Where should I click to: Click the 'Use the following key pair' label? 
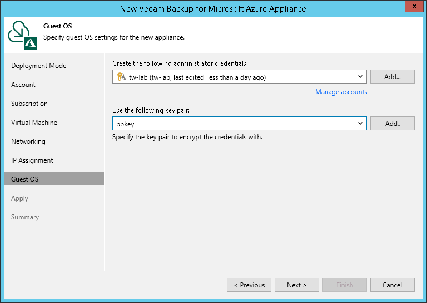(x=151, y=110)
